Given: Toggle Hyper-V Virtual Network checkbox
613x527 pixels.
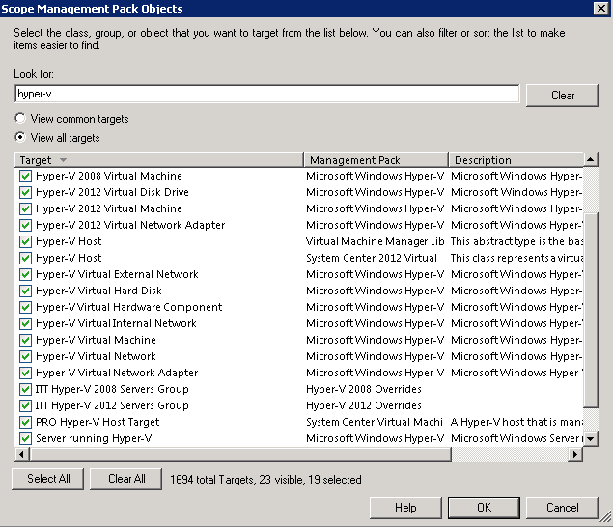Looking at the screenshot, I should click(25, 357).
